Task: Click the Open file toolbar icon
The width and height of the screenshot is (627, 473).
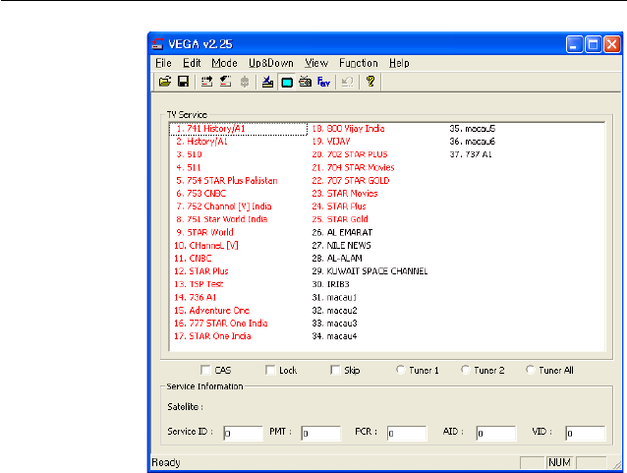Action: (165, 83)
